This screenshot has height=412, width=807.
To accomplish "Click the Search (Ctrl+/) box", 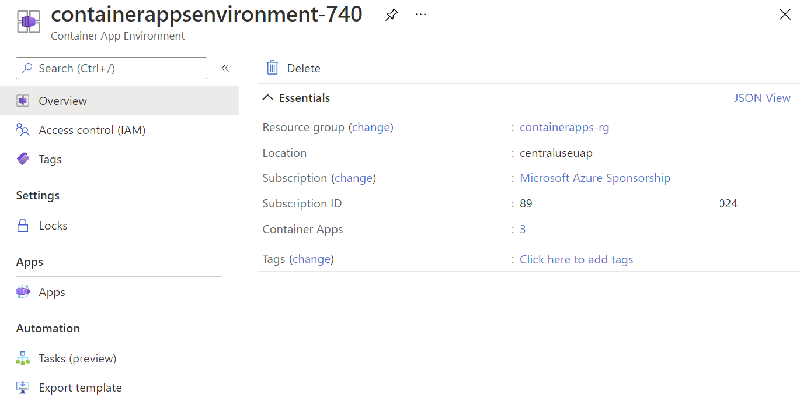I will coord(112,68).
